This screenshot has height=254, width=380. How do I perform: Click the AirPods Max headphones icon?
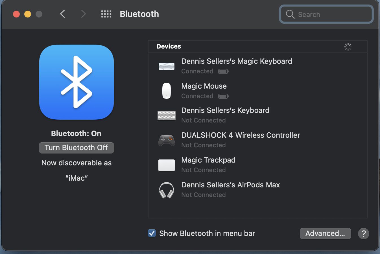[x=166, y=190]
